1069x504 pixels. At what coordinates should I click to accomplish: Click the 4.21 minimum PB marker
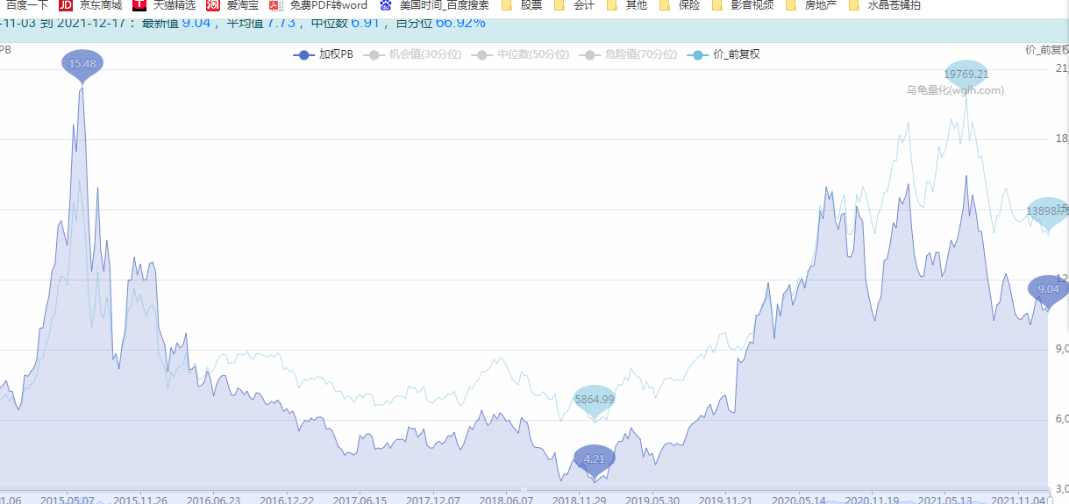(595, 459)
